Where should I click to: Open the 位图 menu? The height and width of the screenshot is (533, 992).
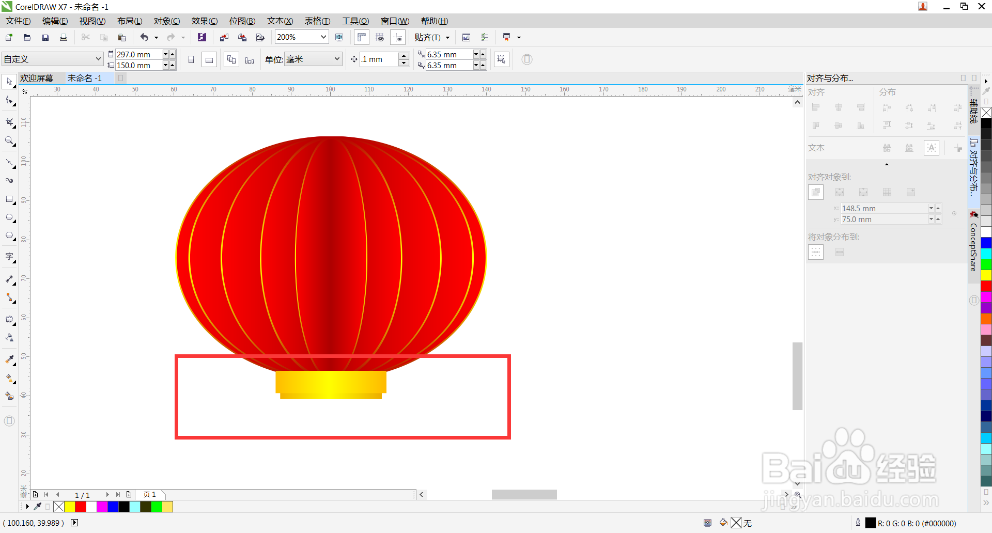point(242,21)
